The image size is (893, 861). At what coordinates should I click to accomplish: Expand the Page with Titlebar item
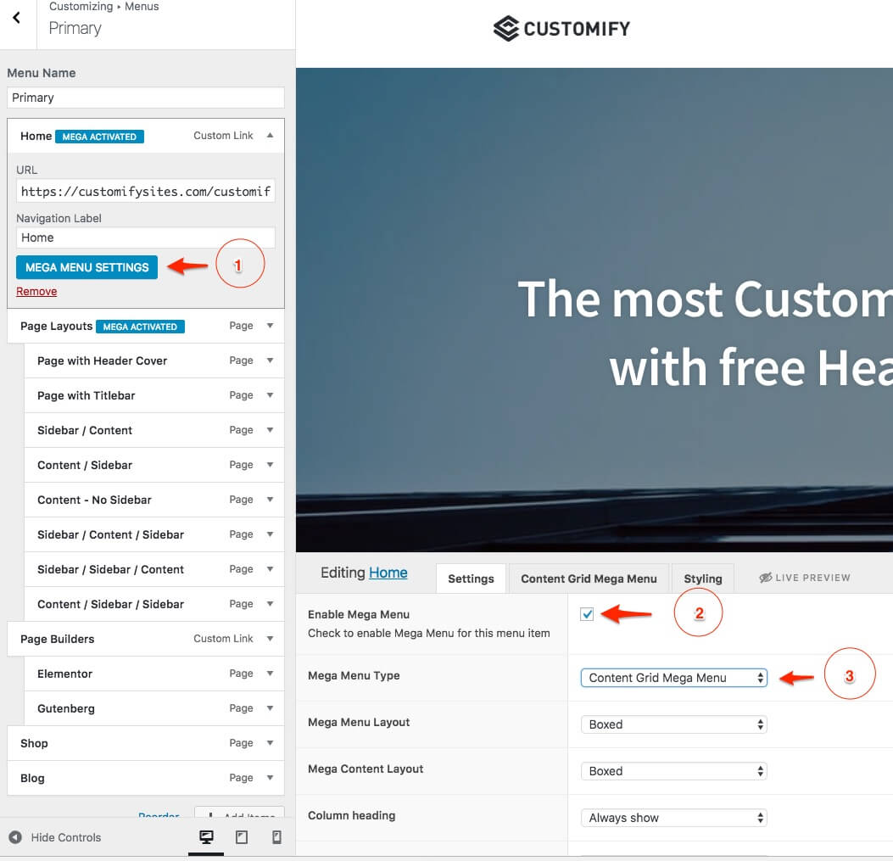[x=270, y=395]
